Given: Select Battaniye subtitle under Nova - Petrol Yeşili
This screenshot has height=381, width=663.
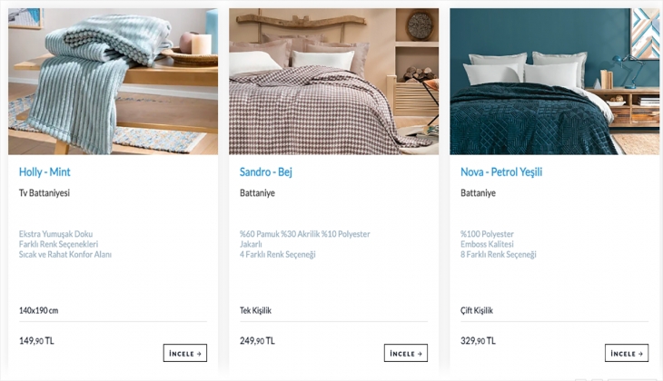Looking at the screenshot, I should (x=478, y=193).
